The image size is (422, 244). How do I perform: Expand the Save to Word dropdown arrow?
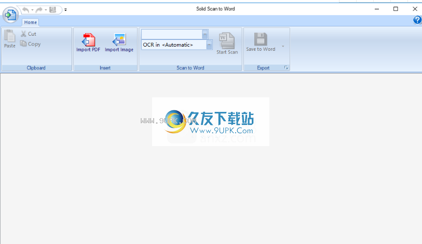(283, 46)
